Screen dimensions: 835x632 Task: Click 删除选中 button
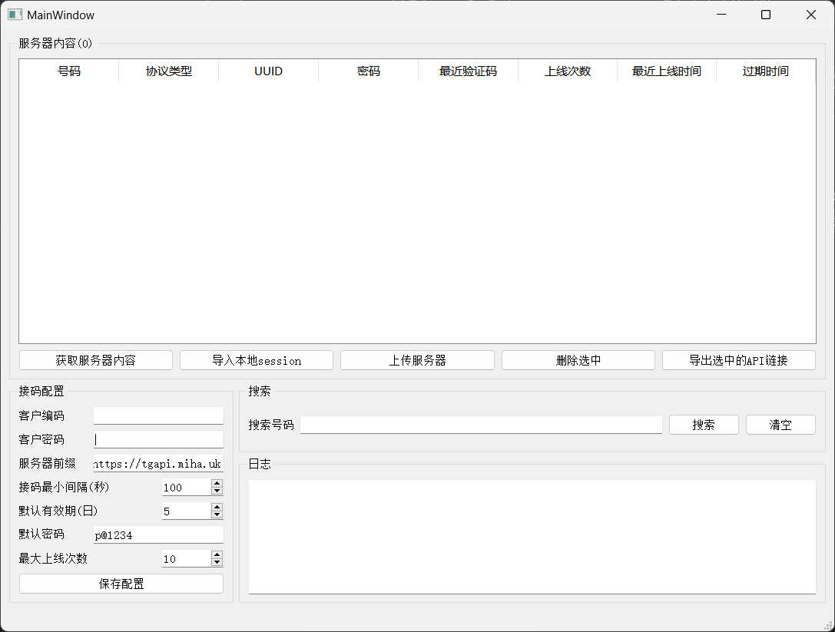point(578,360)
